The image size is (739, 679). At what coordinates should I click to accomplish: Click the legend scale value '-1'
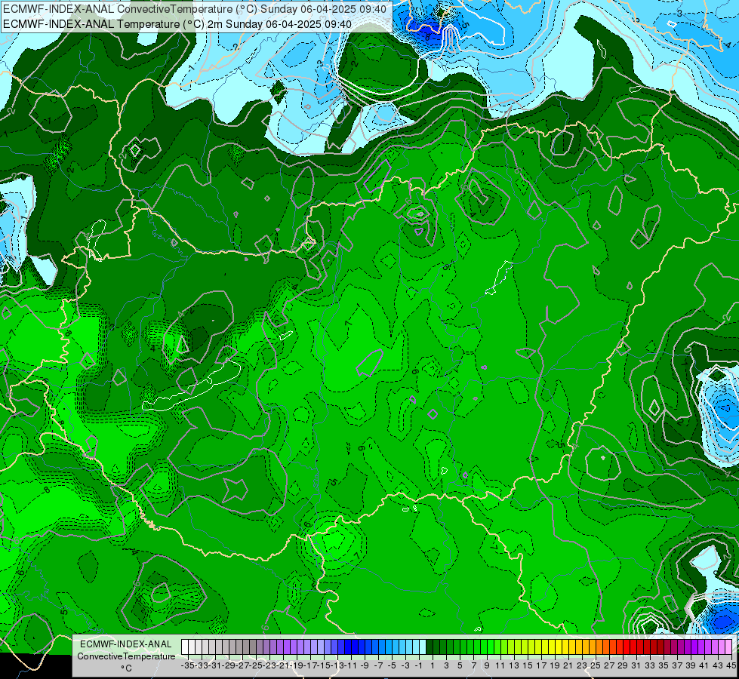(418, 666)
